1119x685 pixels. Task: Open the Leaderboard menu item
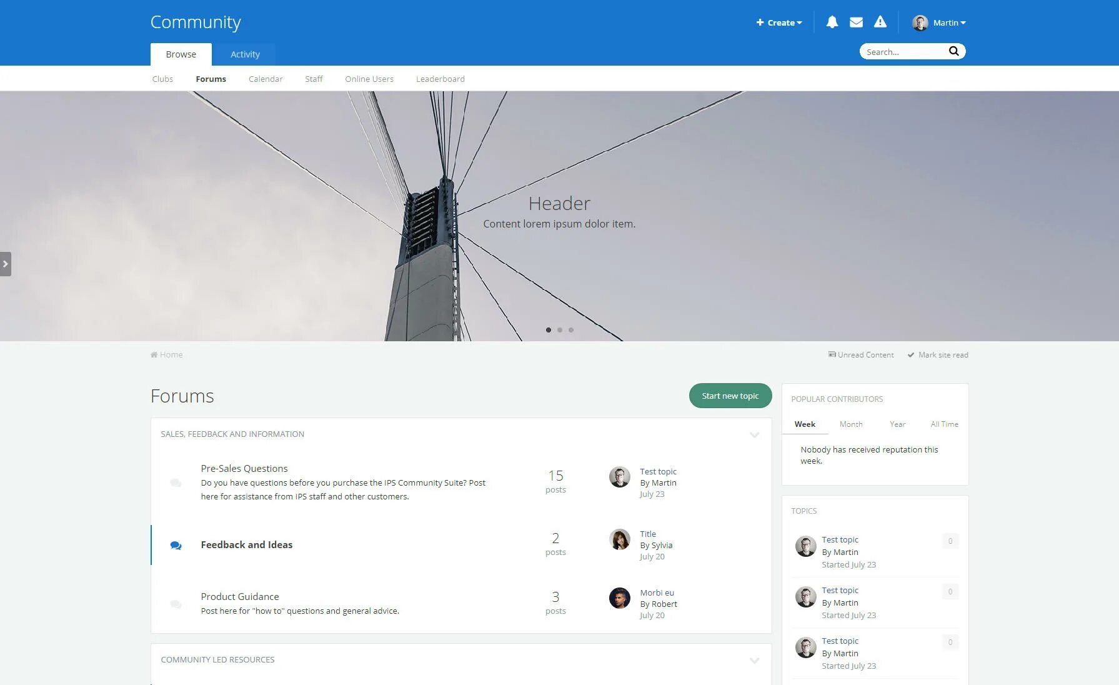[x=440, y=79]
